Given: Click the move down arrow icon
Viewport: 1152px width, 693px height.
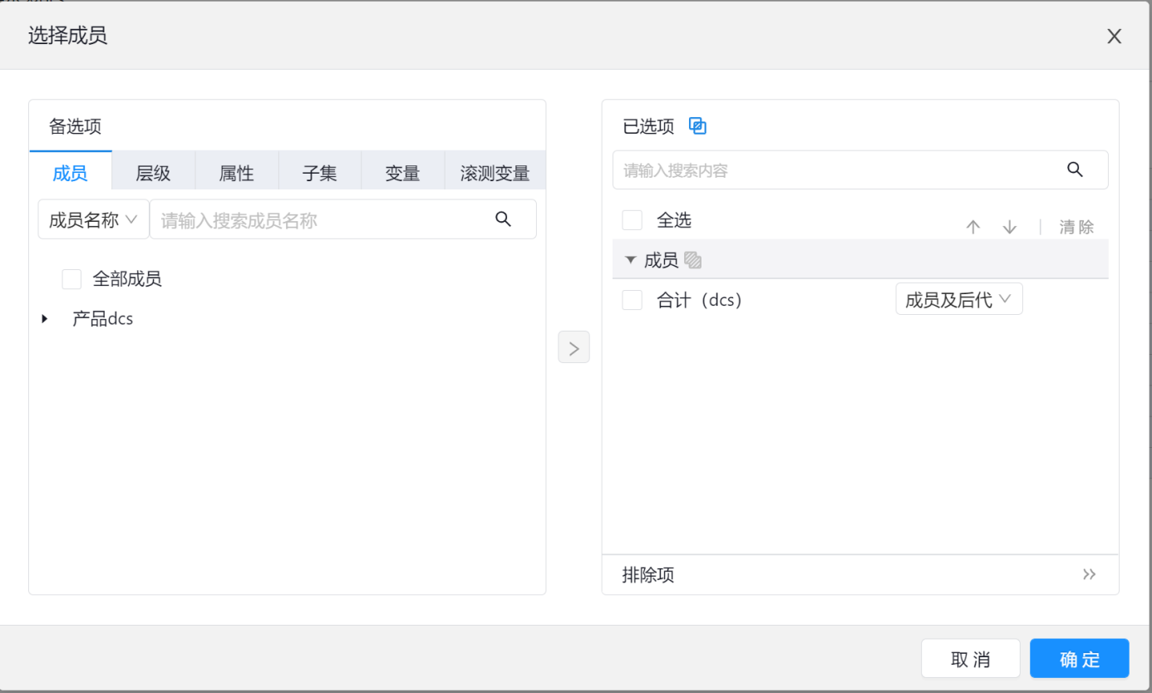Looking at the screenshot, I should pyautogui.click(x=1010, y=228).
